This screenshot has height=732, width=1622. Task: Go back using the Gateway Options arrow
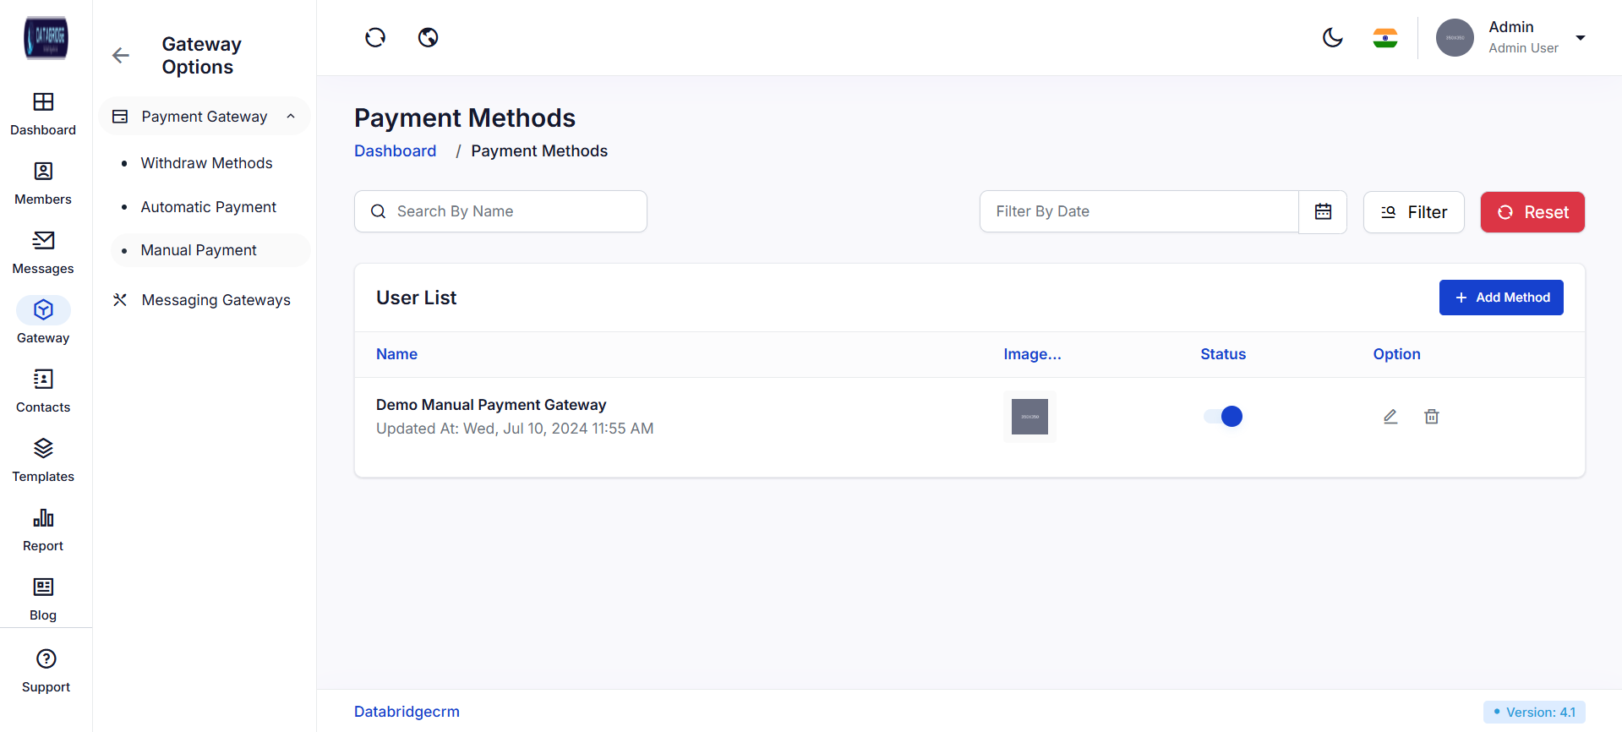pyautogui.click(x=121, y=56)
